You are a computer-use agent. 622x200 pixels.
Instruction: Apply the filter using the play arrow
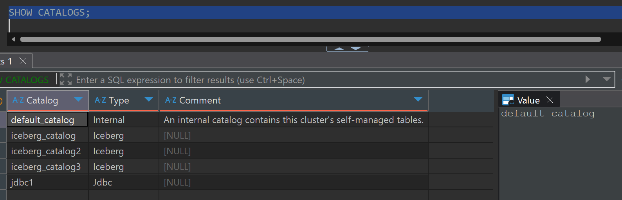click(588, 80)
